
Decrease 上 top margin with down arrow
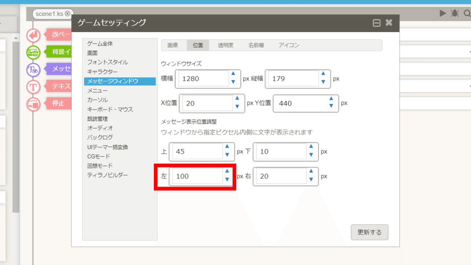point(227,155)
